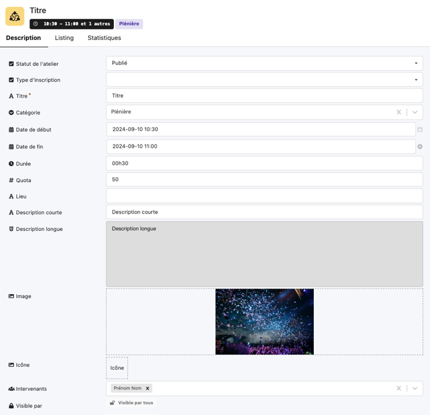This screenshot has height=415, width=430.
Task: Clear the Catégorie selection with the x icon
Action: point(399,112)
